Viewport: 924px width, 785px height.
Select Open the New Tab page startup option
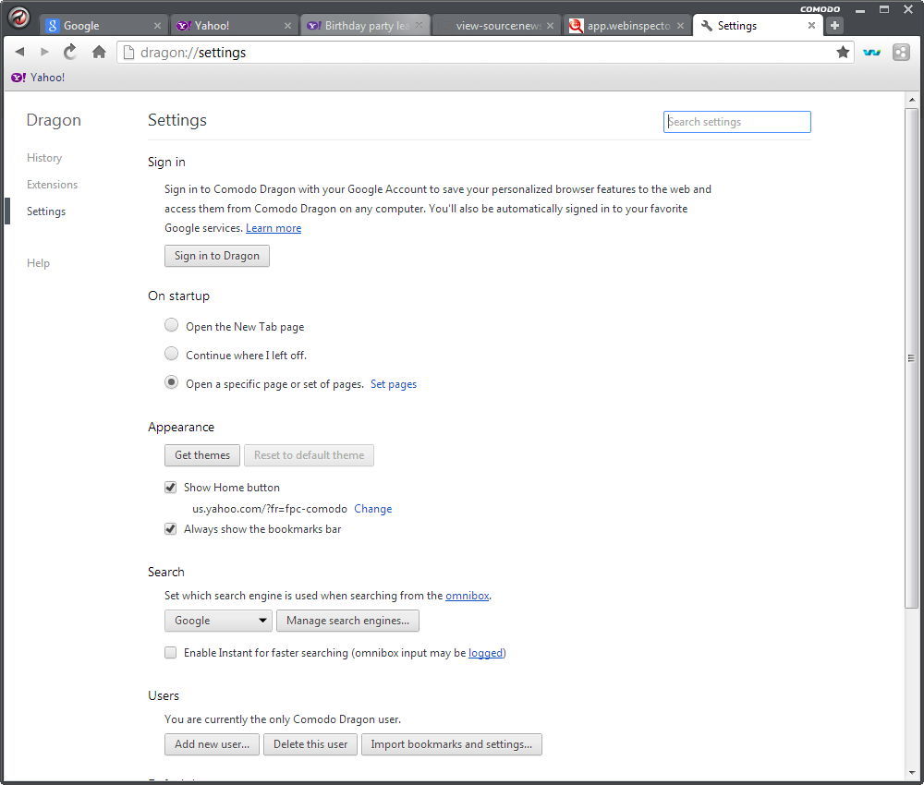(171, 325)
